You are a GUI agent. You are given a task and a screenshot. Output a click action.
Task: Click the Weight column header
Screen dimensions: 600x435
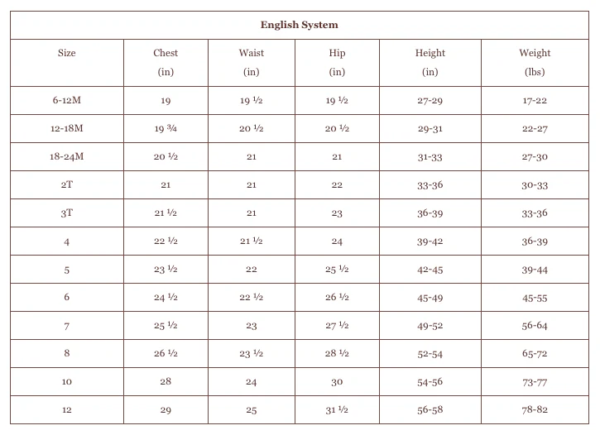click(535, 53)
